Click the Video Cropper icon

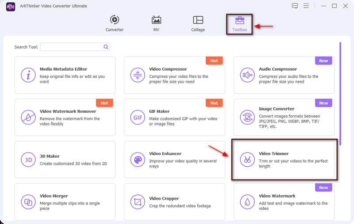138,202
